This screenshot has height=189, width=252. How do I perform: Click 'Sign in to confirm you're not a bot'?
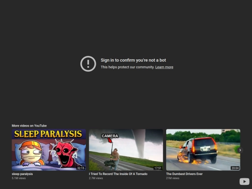pos(133,60)
